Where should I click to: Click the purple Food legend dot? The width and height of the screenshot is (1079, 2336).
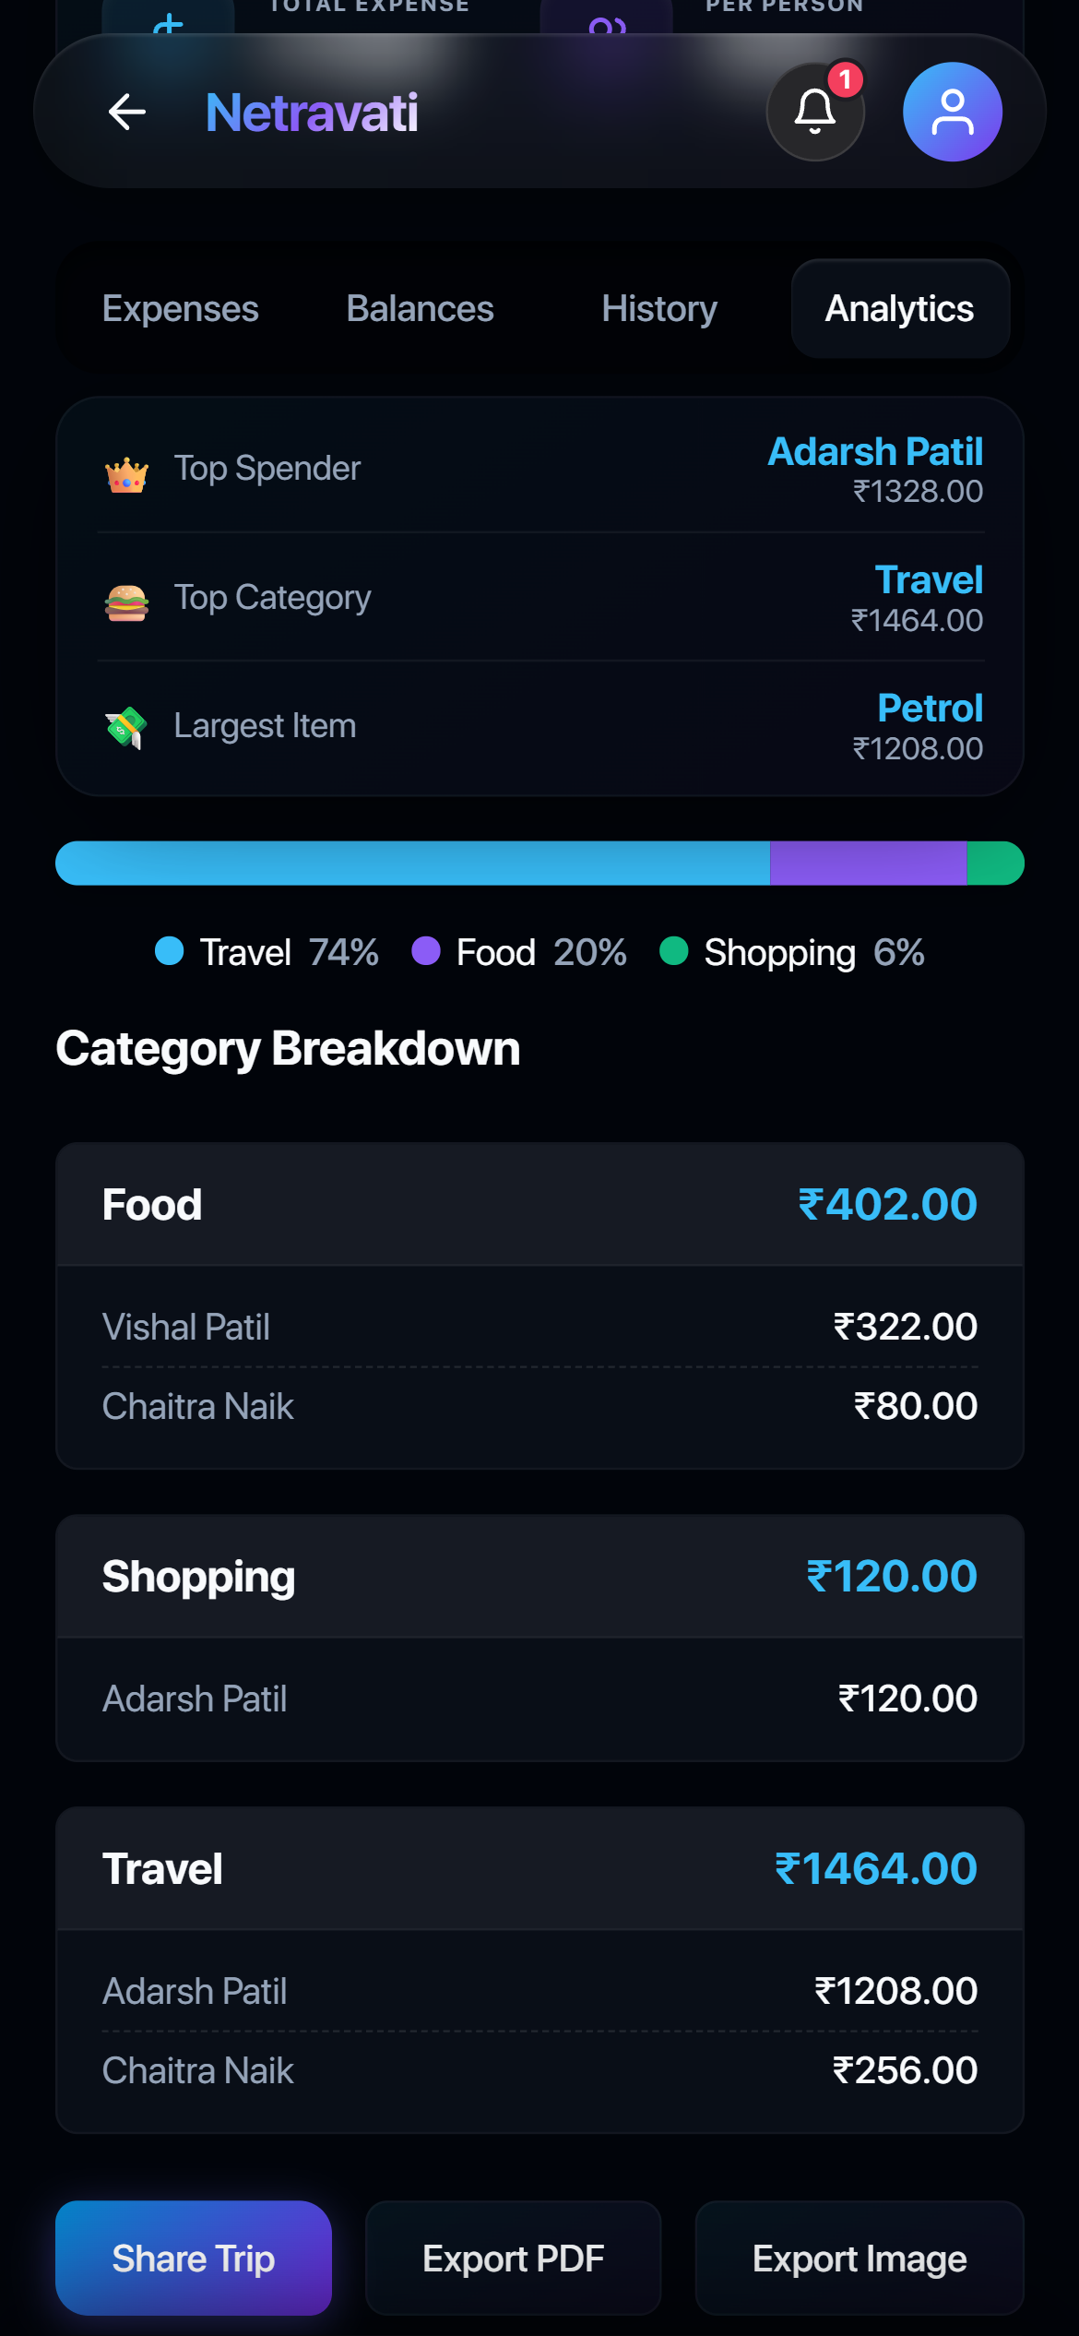(425, 951)
